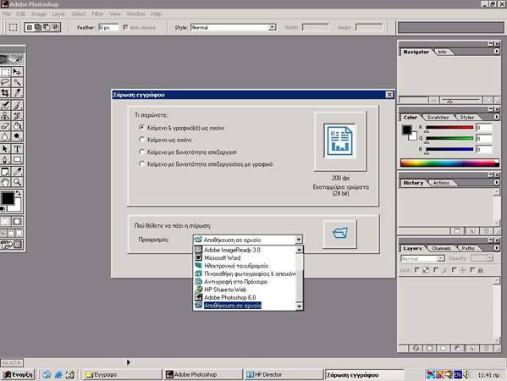Toggle lock all checkbox with padlock icon
This screenshot has width=507, height=381.
click(473, 270)
